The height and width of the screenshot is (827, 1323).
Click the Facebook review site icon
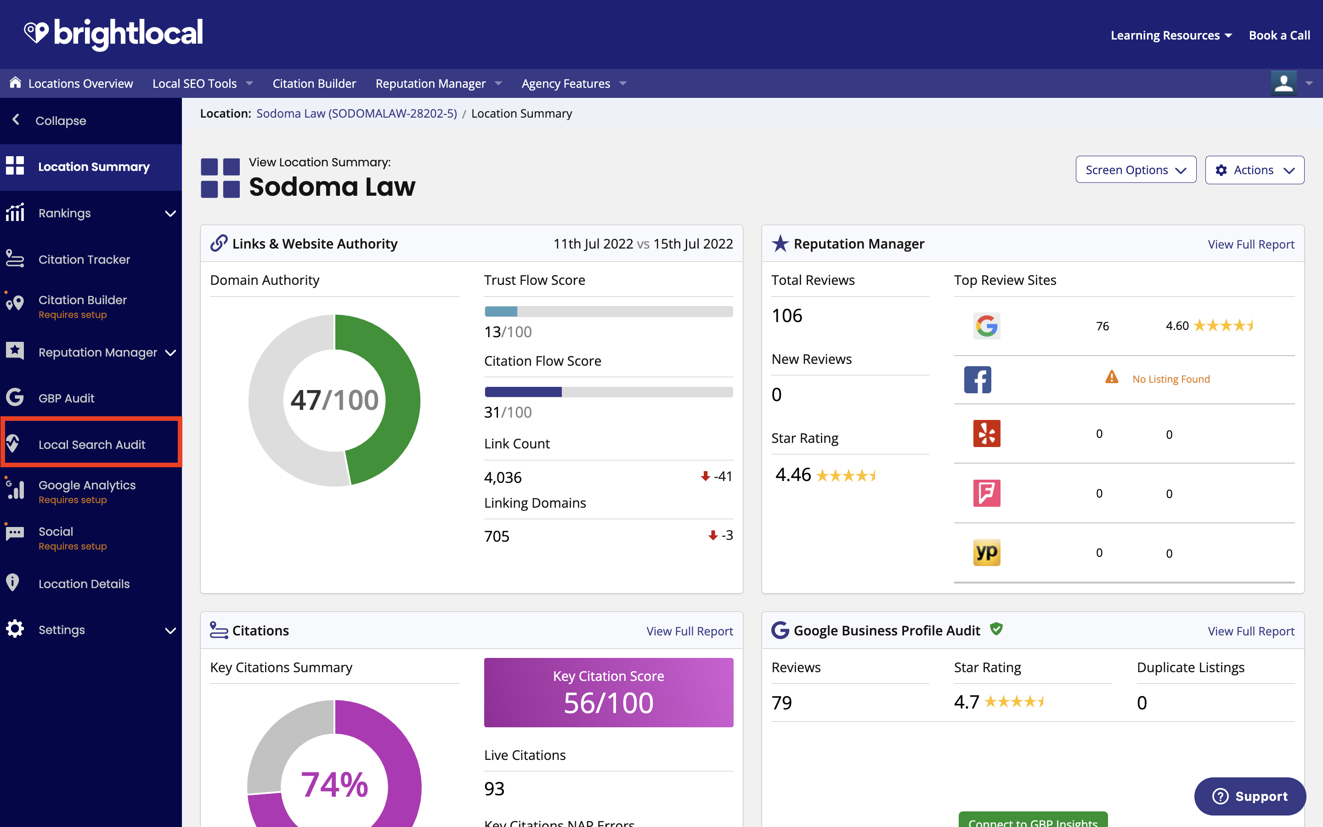pos(978,380)
